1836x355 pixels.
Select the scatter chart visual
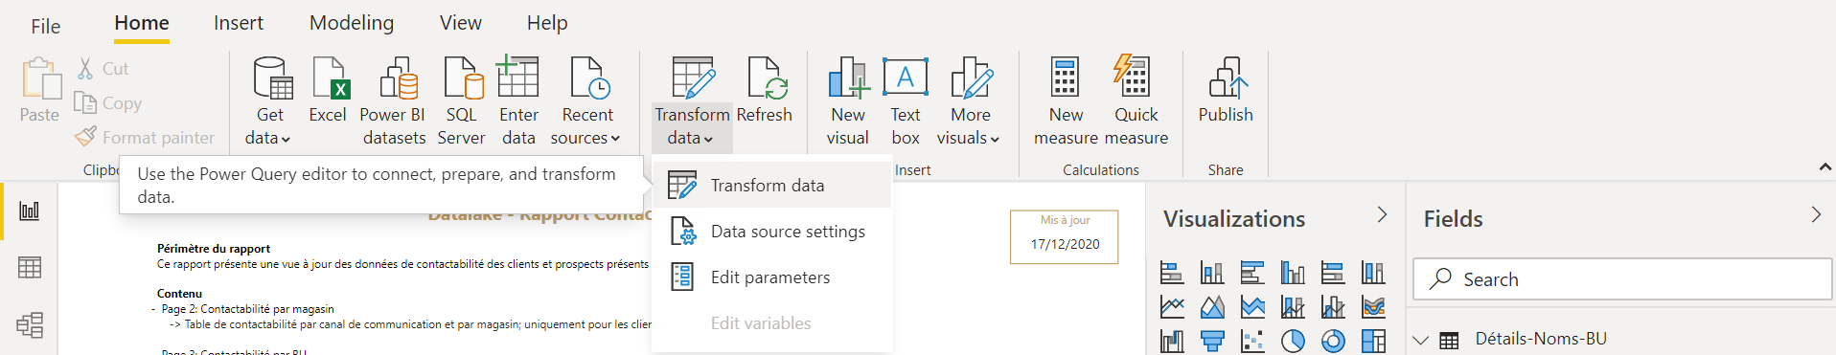1252,341
